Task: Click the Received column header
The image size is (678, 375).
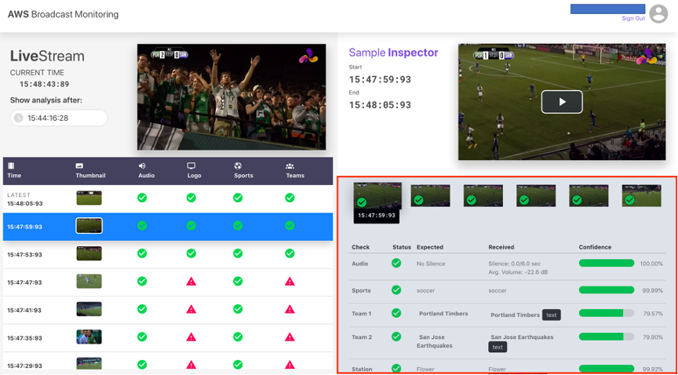Action: click(501, 247)
